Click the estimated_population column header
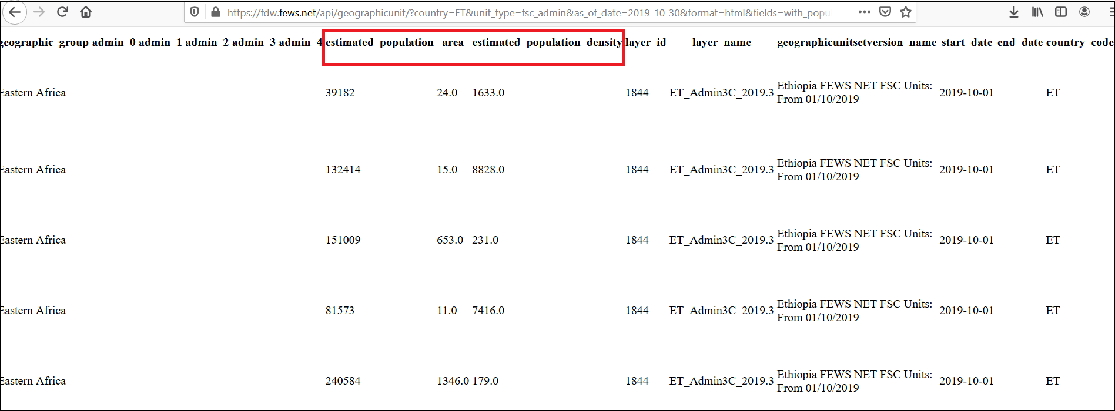1115x411 pixels. pyautogui.click(x=379, y=42)
